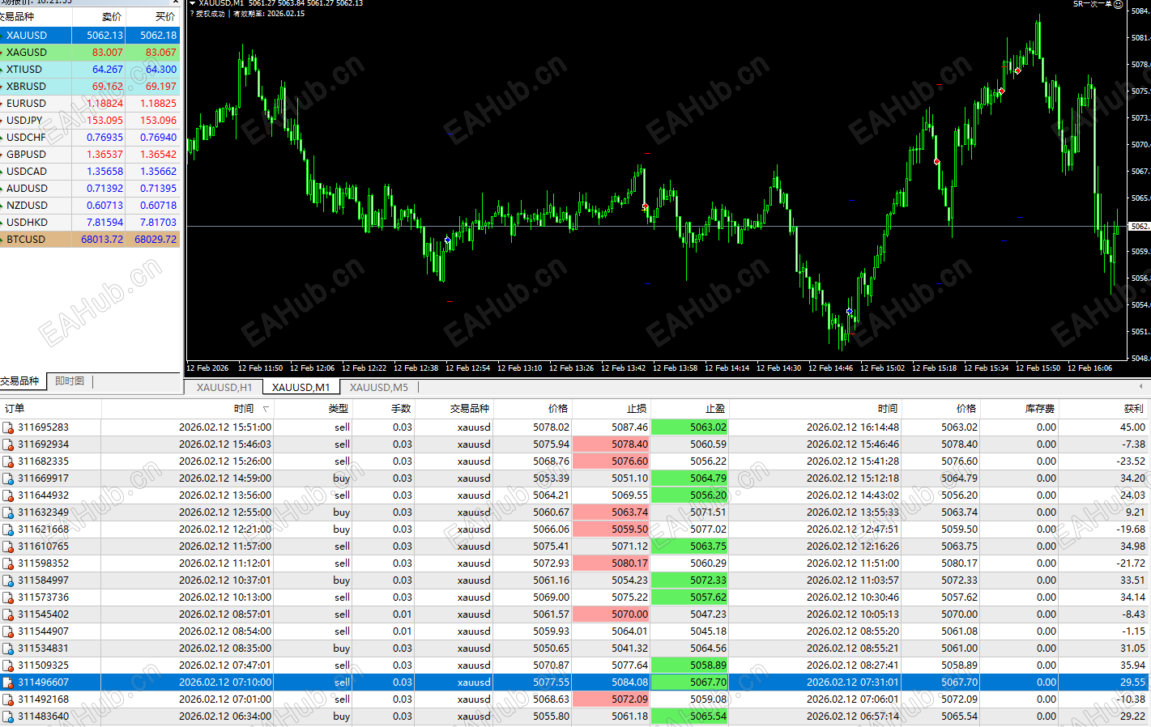
Task: Click the chart price scale axis
Action: (x=1139, y=182)
